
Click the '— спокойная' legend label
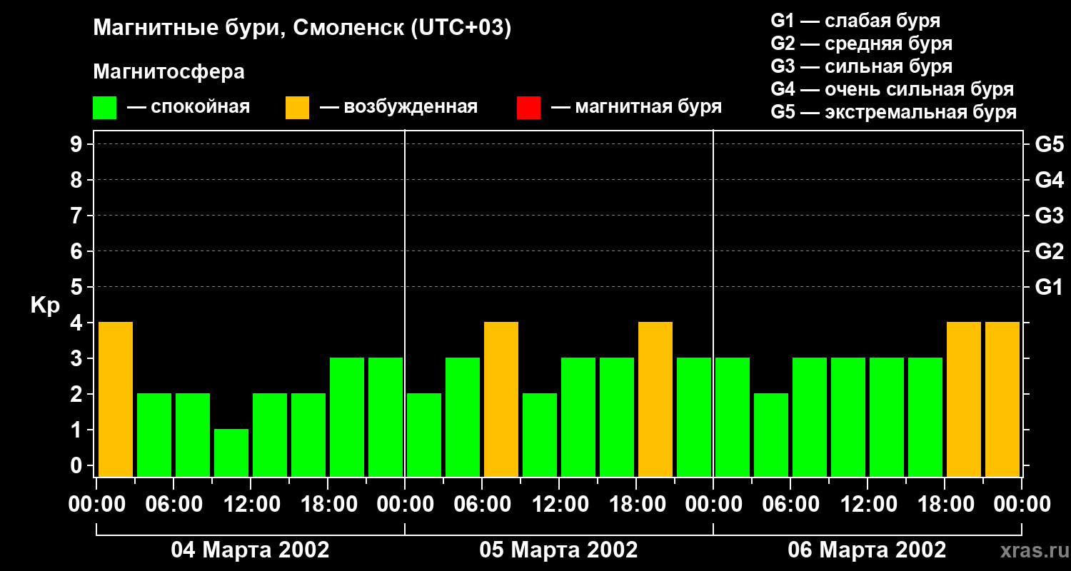(x=188, y=108)
